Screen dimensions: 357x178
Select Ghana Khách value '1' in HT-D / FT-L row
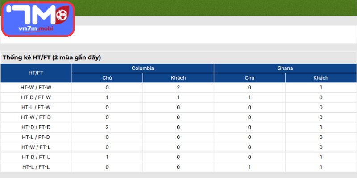(x=321, y=157)
